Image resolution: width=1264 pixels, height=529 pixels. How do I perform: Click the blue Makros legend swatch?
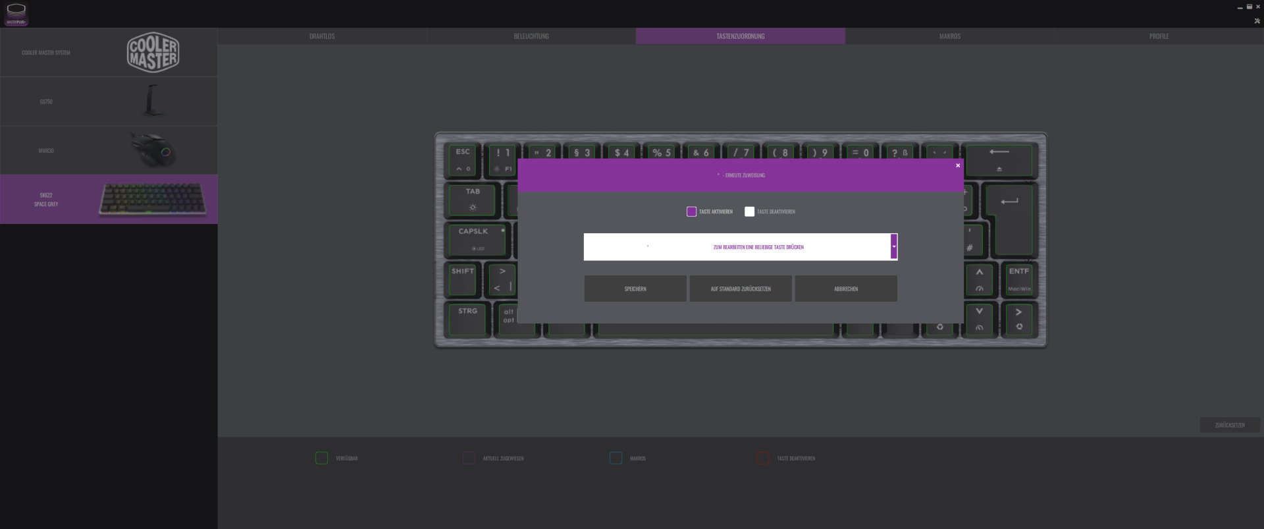click(x=616, y=458)
